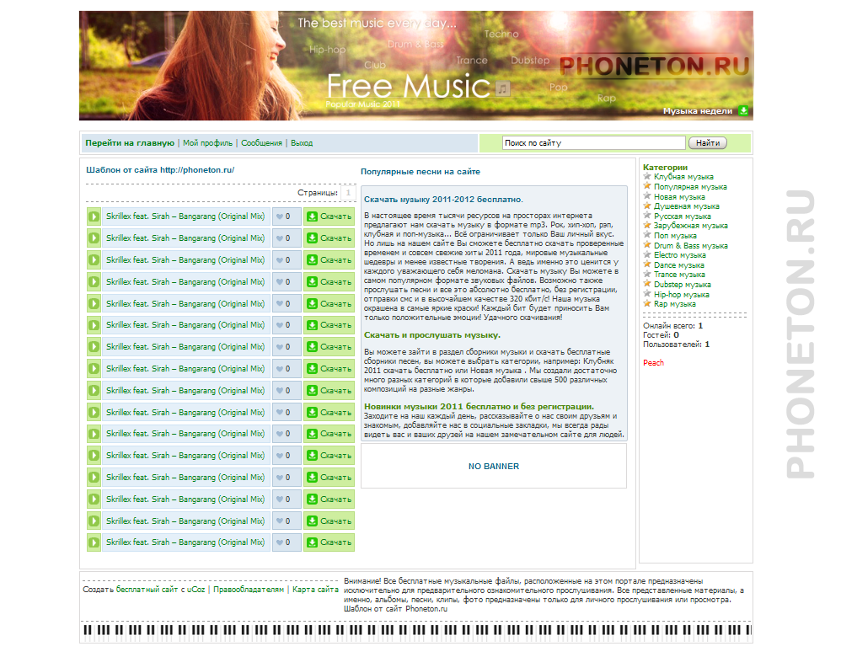Like the first track with heart icon
The image size is (841, 657).
[281, 216]
